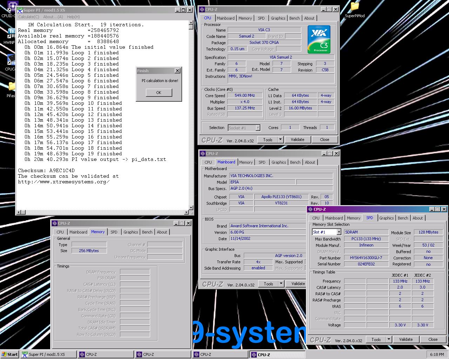The height and width of the screenshot is (359, 449).
Task: Select About tab in SPD window
Action: click(418, 218)
